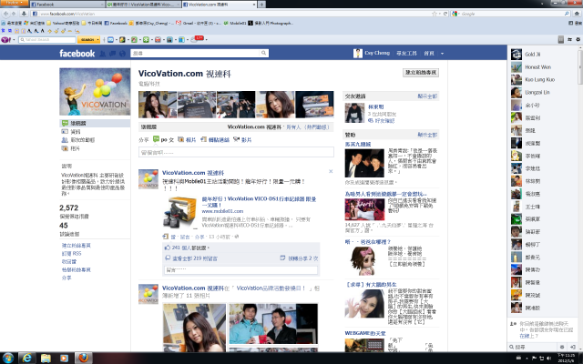Open the VicoVation VICO-DS1 link title

point(259,202)
